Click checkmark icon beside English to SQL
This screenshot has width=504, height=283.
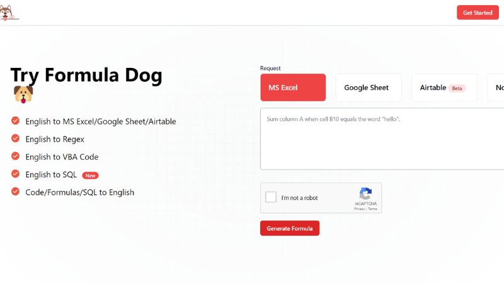(x=15, y=174)
